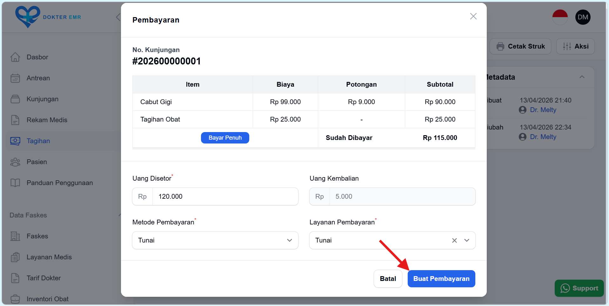The image size is (609, 306).
Task: Open Kunjungan menu item
Action: coord(43,99)
